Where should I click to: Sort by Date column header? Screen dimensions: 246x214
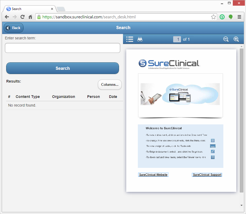click(113, 97)
